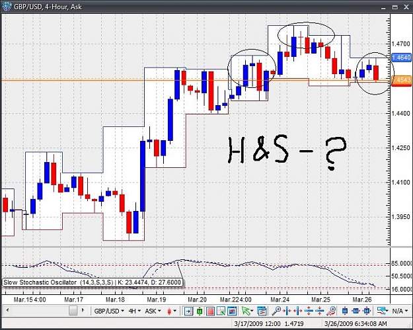Click the 16.0000 oscillator level label
The image size is (413, 330).
401,289
